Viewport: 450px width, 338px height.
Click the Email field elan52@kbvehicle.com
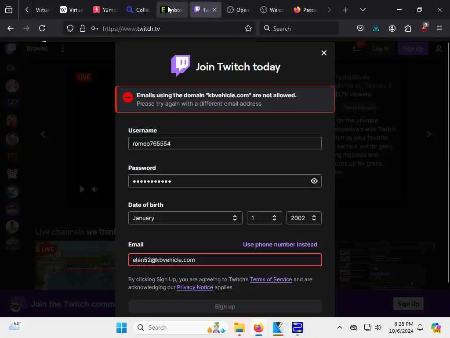pos(225,260)
